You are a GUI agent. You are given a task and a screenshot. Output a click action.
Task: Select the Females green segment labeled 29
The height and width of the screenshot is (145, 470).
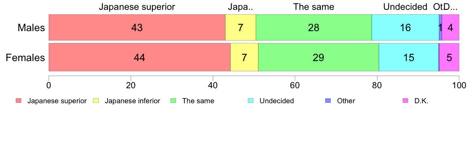(x=318, y=57)
